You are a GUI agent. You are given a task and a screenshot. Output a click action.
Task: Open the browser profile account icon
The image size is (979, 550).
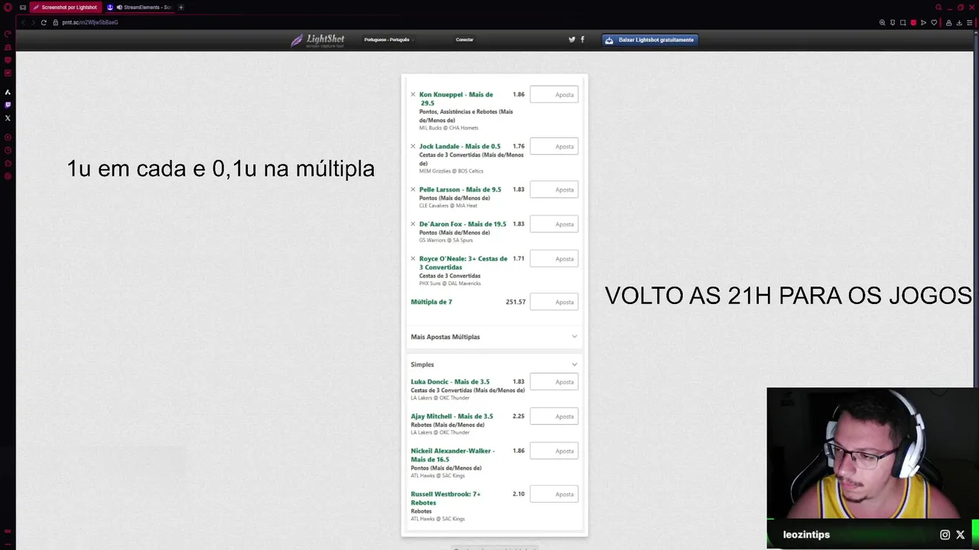[949, 22]
